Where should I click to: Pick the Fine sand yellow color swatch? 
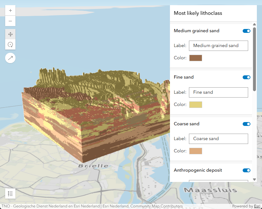click(x=196, y=104)
